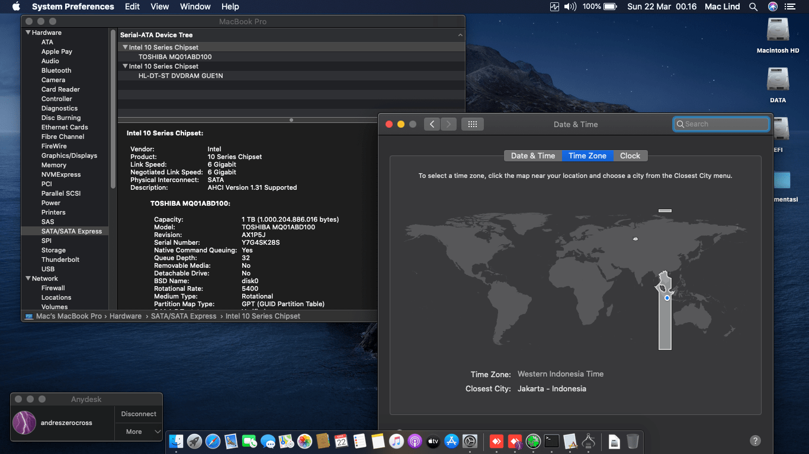Click Disconnect in the AnyDesk panel
The width and height of the screenshot is (809, 454).
139,414
